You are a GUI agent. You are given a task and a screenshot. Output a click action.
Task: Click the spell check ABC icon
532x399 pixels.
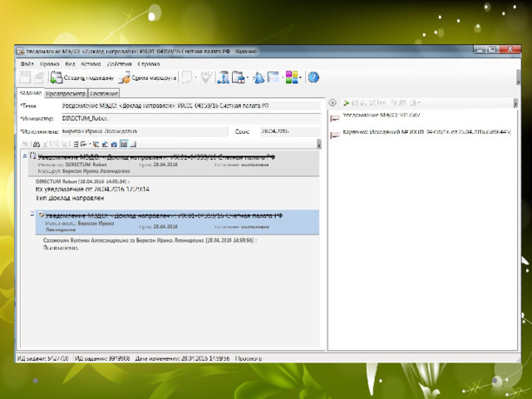(x=205, y=77)
